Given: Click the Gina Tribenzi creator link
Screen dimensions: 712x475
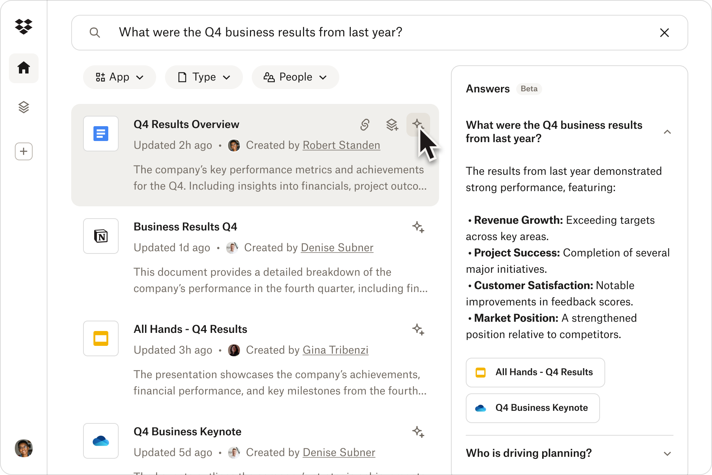Looking at the screenshot, I should pyautogui.click(x=335, y=350).
